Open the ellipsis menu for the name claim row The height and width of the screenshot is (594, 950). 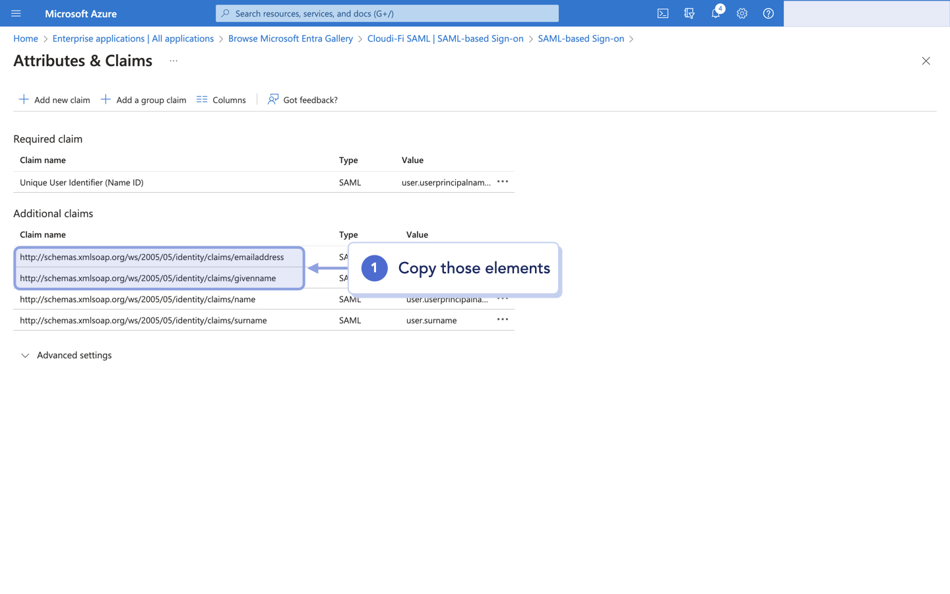pyautogui.click(x=502, y=298)
